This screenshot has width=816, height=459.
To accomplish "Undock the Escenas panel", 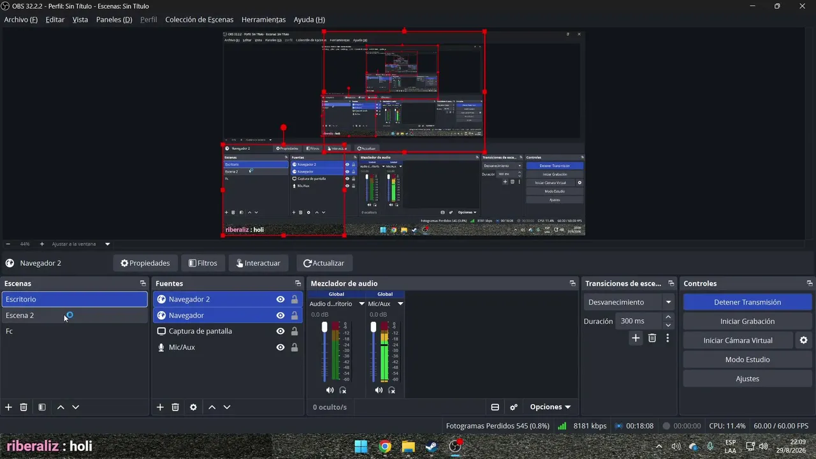I will coord(143,284).
